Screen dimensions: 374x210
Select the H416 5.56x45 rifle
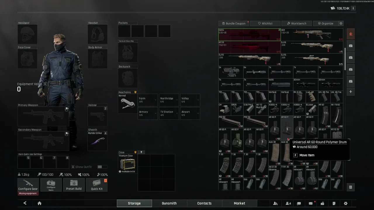click(250, 34)
